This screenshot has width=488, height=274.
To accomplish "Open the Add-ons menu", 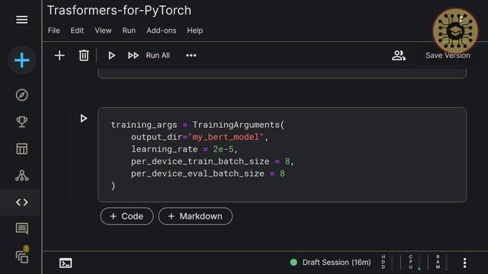I will point(161,30).
